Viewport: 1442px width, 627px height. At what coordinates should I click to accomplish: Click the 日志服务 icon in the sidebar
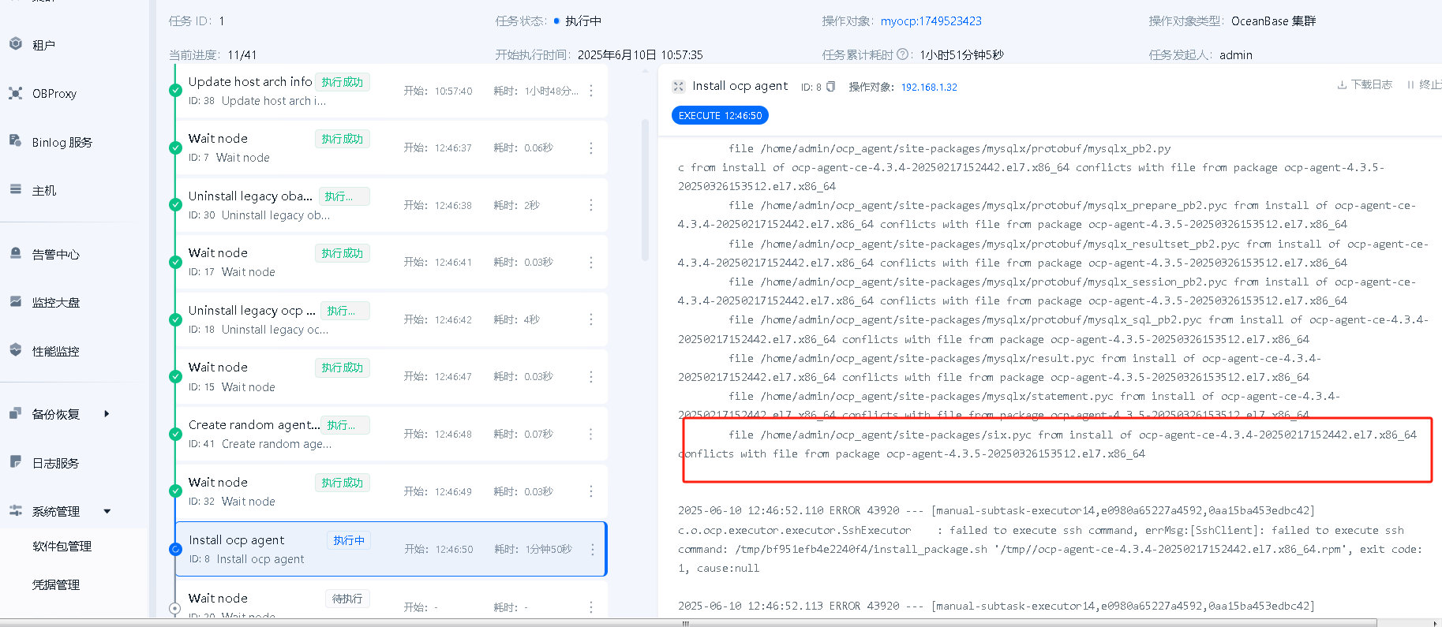click(16, 462)
